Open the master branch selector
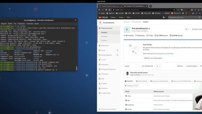This screenshot has height=114, width=202. pos(132,66)
